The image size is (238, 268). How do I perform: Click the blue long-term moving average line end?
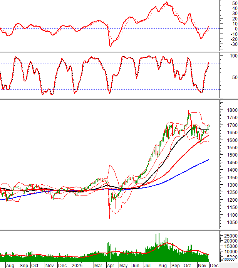point(208,160)
